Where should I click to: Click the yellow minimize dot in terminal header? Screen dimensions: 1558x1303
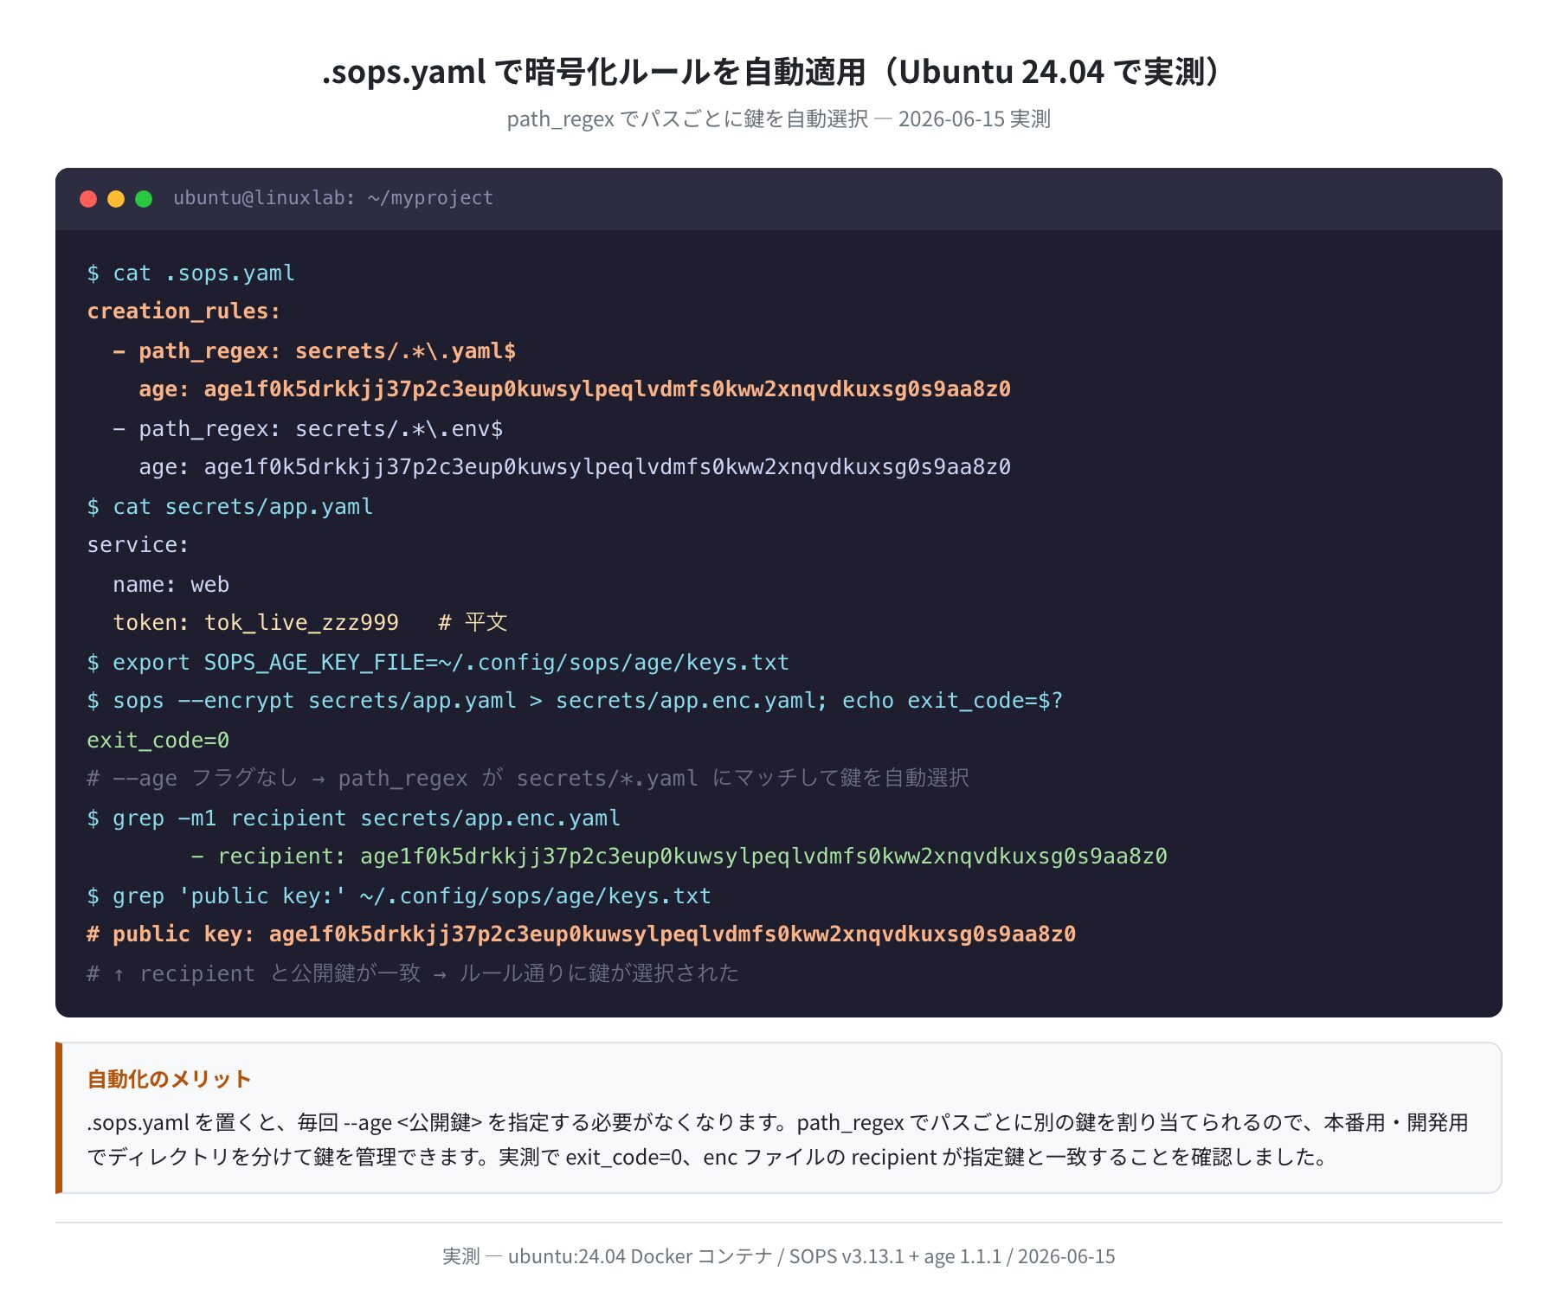pos(116,199)
